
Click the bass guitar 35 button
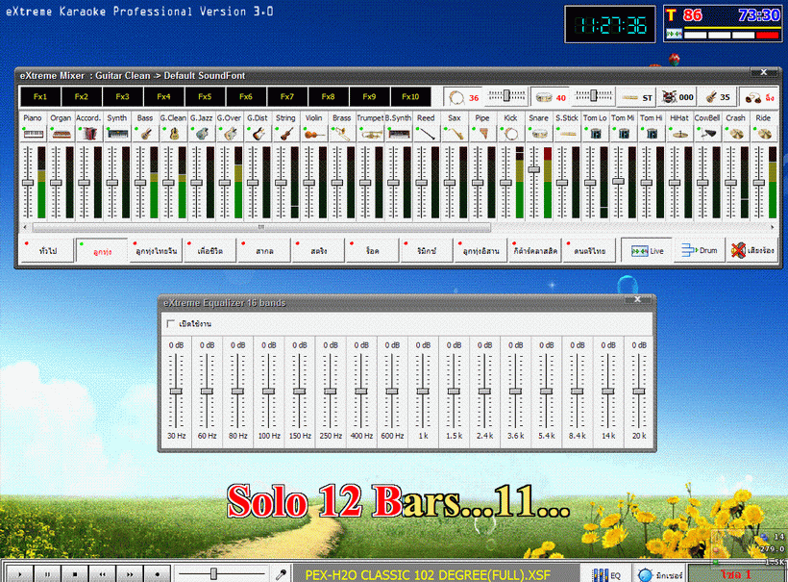point(718,97)
